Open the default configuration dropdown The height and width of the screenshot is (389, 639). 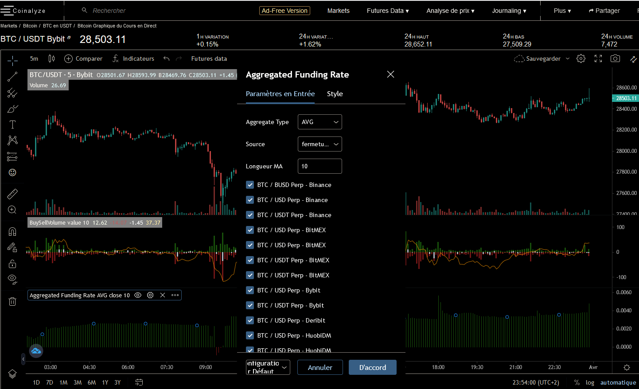(268, 367)
